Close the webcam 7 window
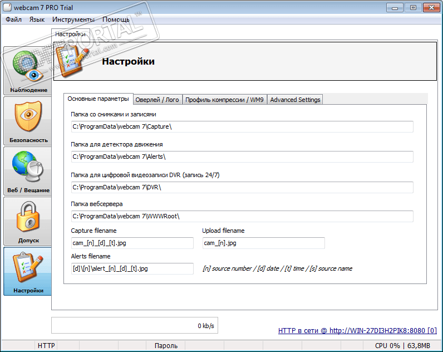Viewport: 443px width, 352px height. click(431, 8)
